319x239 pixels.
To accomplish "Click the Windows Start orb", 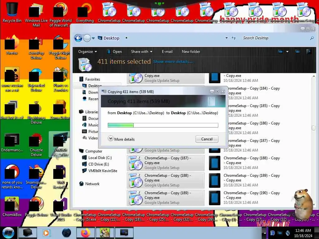I will click(x=8, y=233).
